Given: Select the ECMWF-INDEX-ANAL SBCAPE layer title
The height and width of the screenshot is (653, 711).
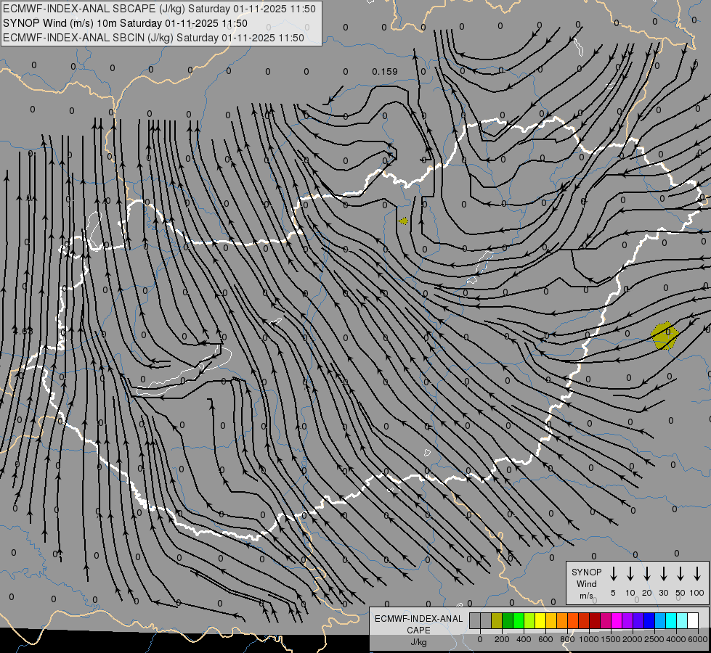Looking at the screenshot, I should (x=159, y=9).
